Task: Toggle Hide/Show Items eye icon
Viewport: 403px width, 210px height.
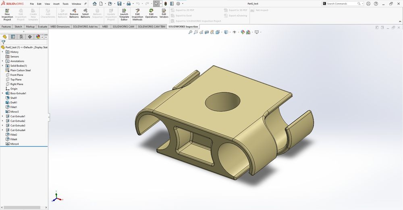Action: click(x=234, y=32)
